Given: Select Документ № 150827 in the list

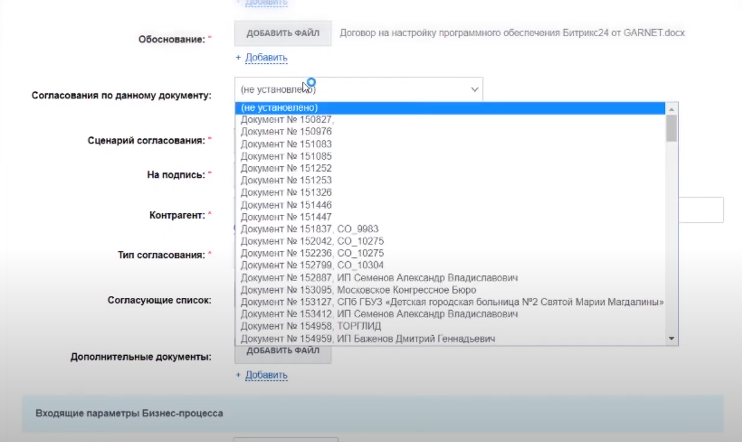Looking at the screenshot, I should click(x=450, y=120).
